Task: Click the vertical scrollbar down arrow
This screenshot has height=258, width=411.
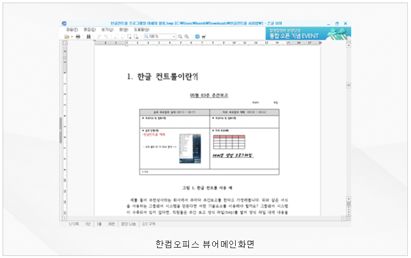Action: pyautogui.click(x=349, y=199)
